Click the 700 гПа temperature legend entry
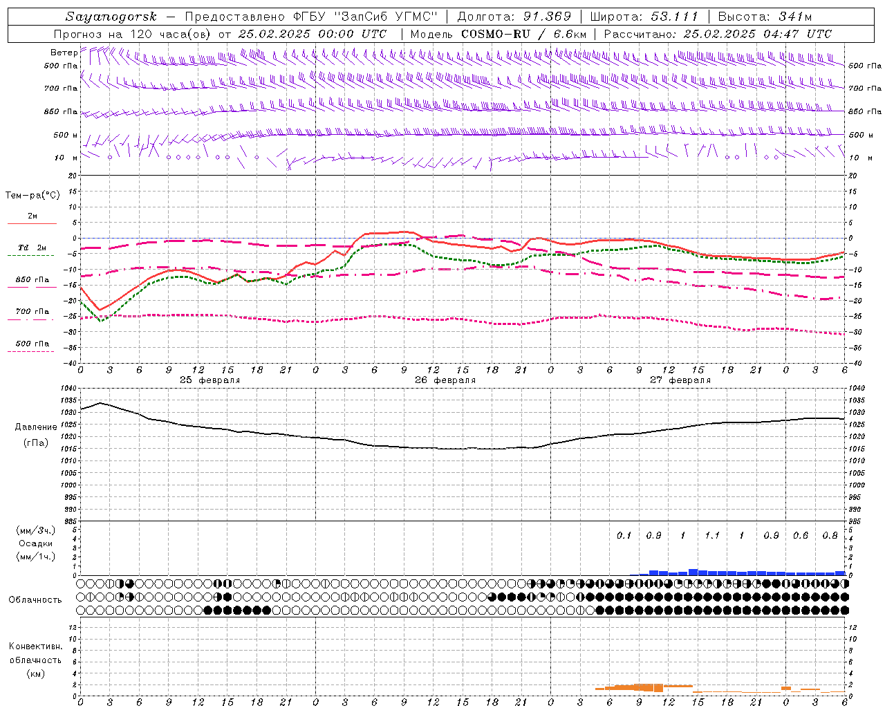Viewport: 885px width, 708px height. (32, 312)
